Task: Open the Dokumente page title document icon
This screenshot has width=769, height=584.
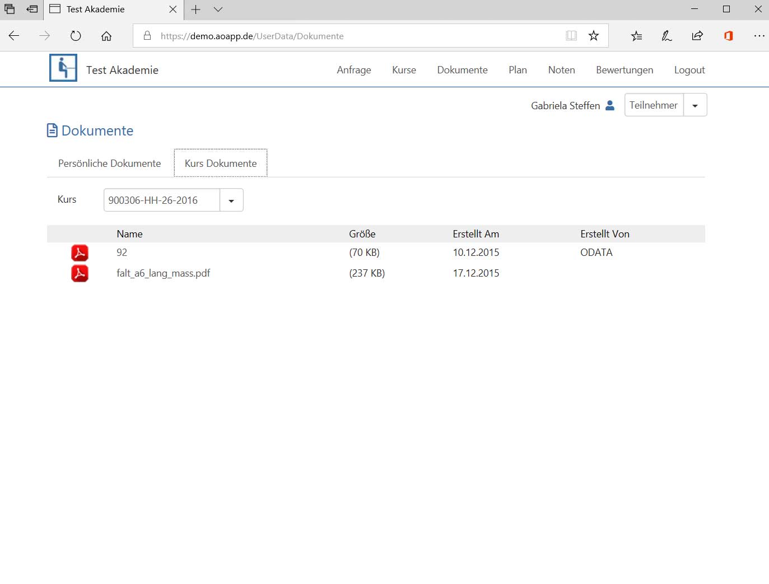Action: pyautogui.click(x=52, y=130)
